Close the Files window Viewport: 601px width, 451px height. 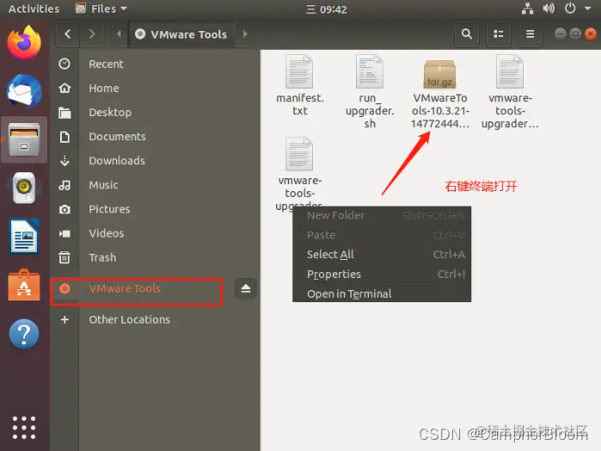coord(591,34)
